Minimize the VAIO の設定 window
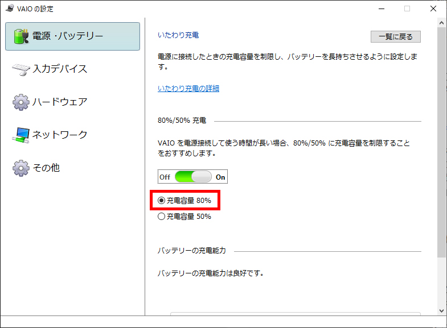This screenshot has width=447, height=328. tap(382, 9)
